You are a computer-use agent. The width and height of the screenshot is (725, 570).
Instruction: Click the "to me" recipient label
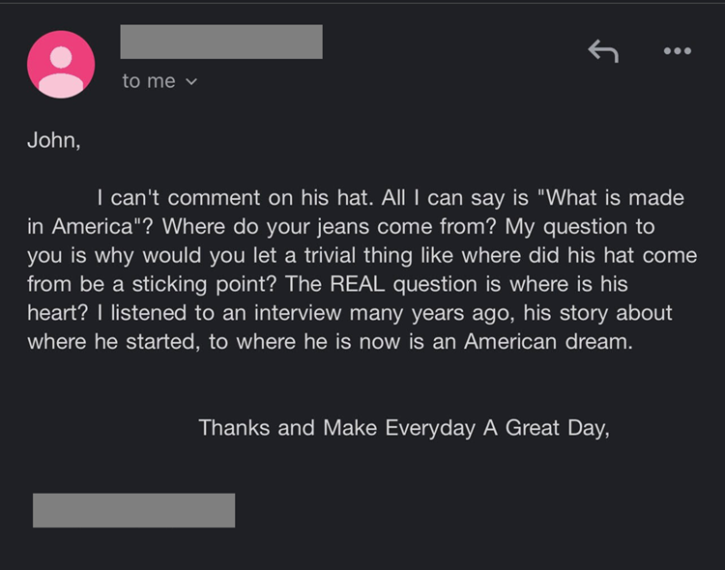point(148,82)
